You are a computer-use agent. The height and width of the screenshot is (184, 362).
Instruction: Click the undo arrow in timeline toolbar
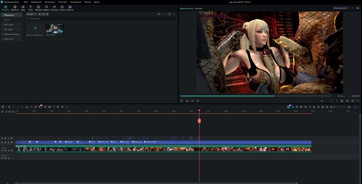point(14,107)
